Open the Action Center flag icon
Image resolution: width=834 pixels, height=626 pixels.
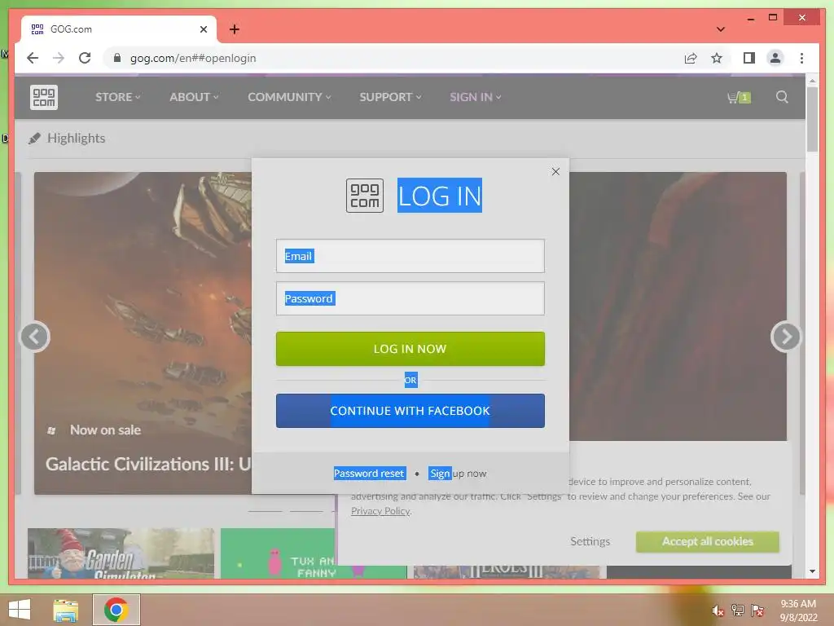757,610
